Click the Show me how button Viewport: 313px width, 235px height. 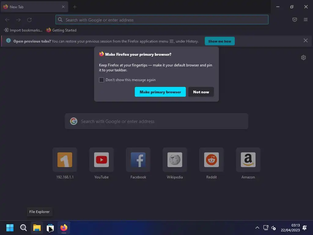(219, 41)
